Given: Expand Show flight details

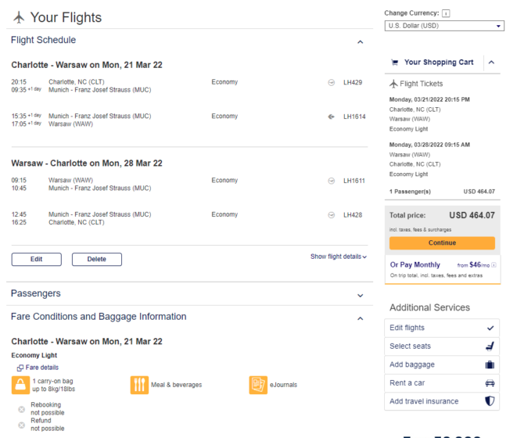Looking at the screenshot, I should coord(339,257).
